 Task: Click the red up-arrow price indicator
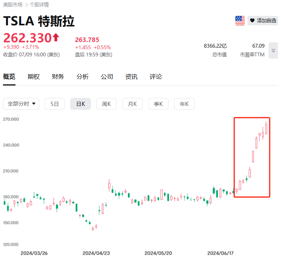pyautogui.click(x=56, y=37)
